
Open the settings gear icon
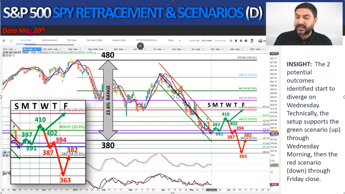point(241,41)
